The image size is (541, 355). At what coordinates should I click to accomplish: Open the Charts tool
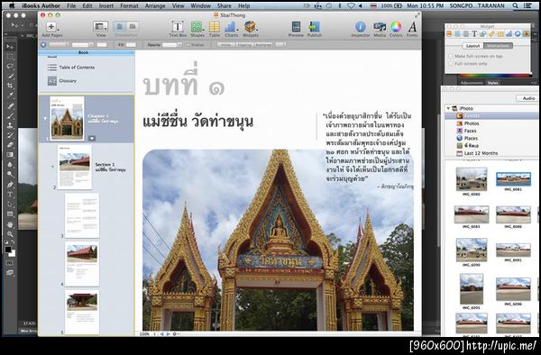[x=231, y=27]
